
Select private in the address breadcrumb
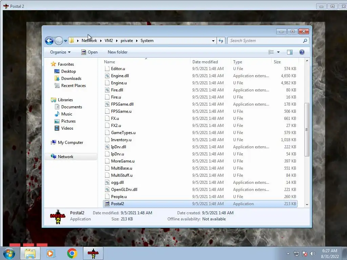(x=127, y=41)
